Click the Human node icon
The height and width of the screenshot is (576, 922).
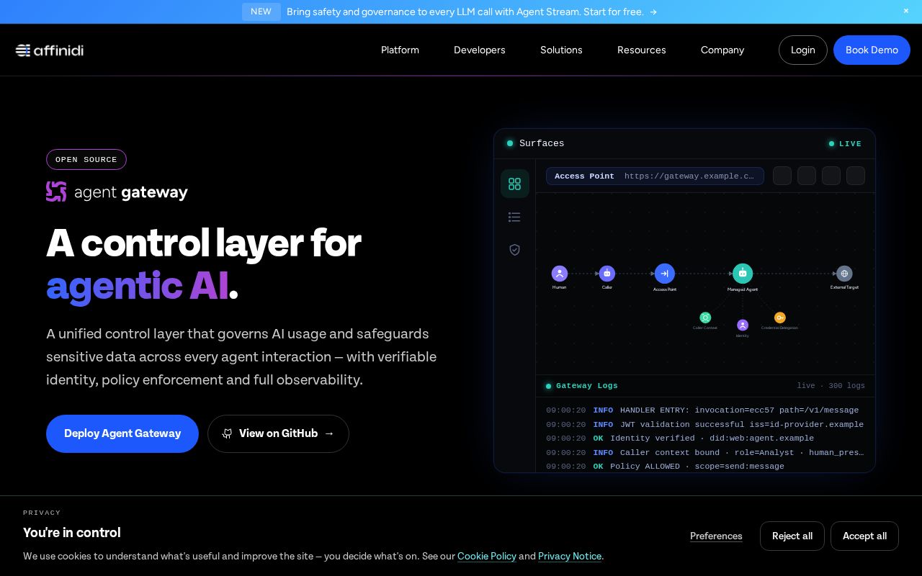[560, 274]
